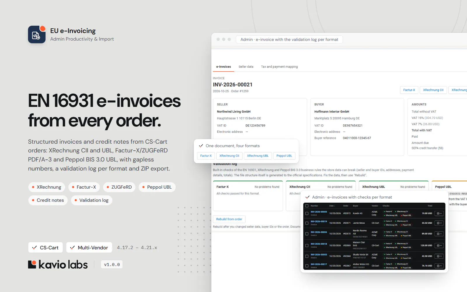Open the gear menu for the 76.16 USD row
Screen dimensions: 467x292
pyautogui.click(x=439, y=266)
